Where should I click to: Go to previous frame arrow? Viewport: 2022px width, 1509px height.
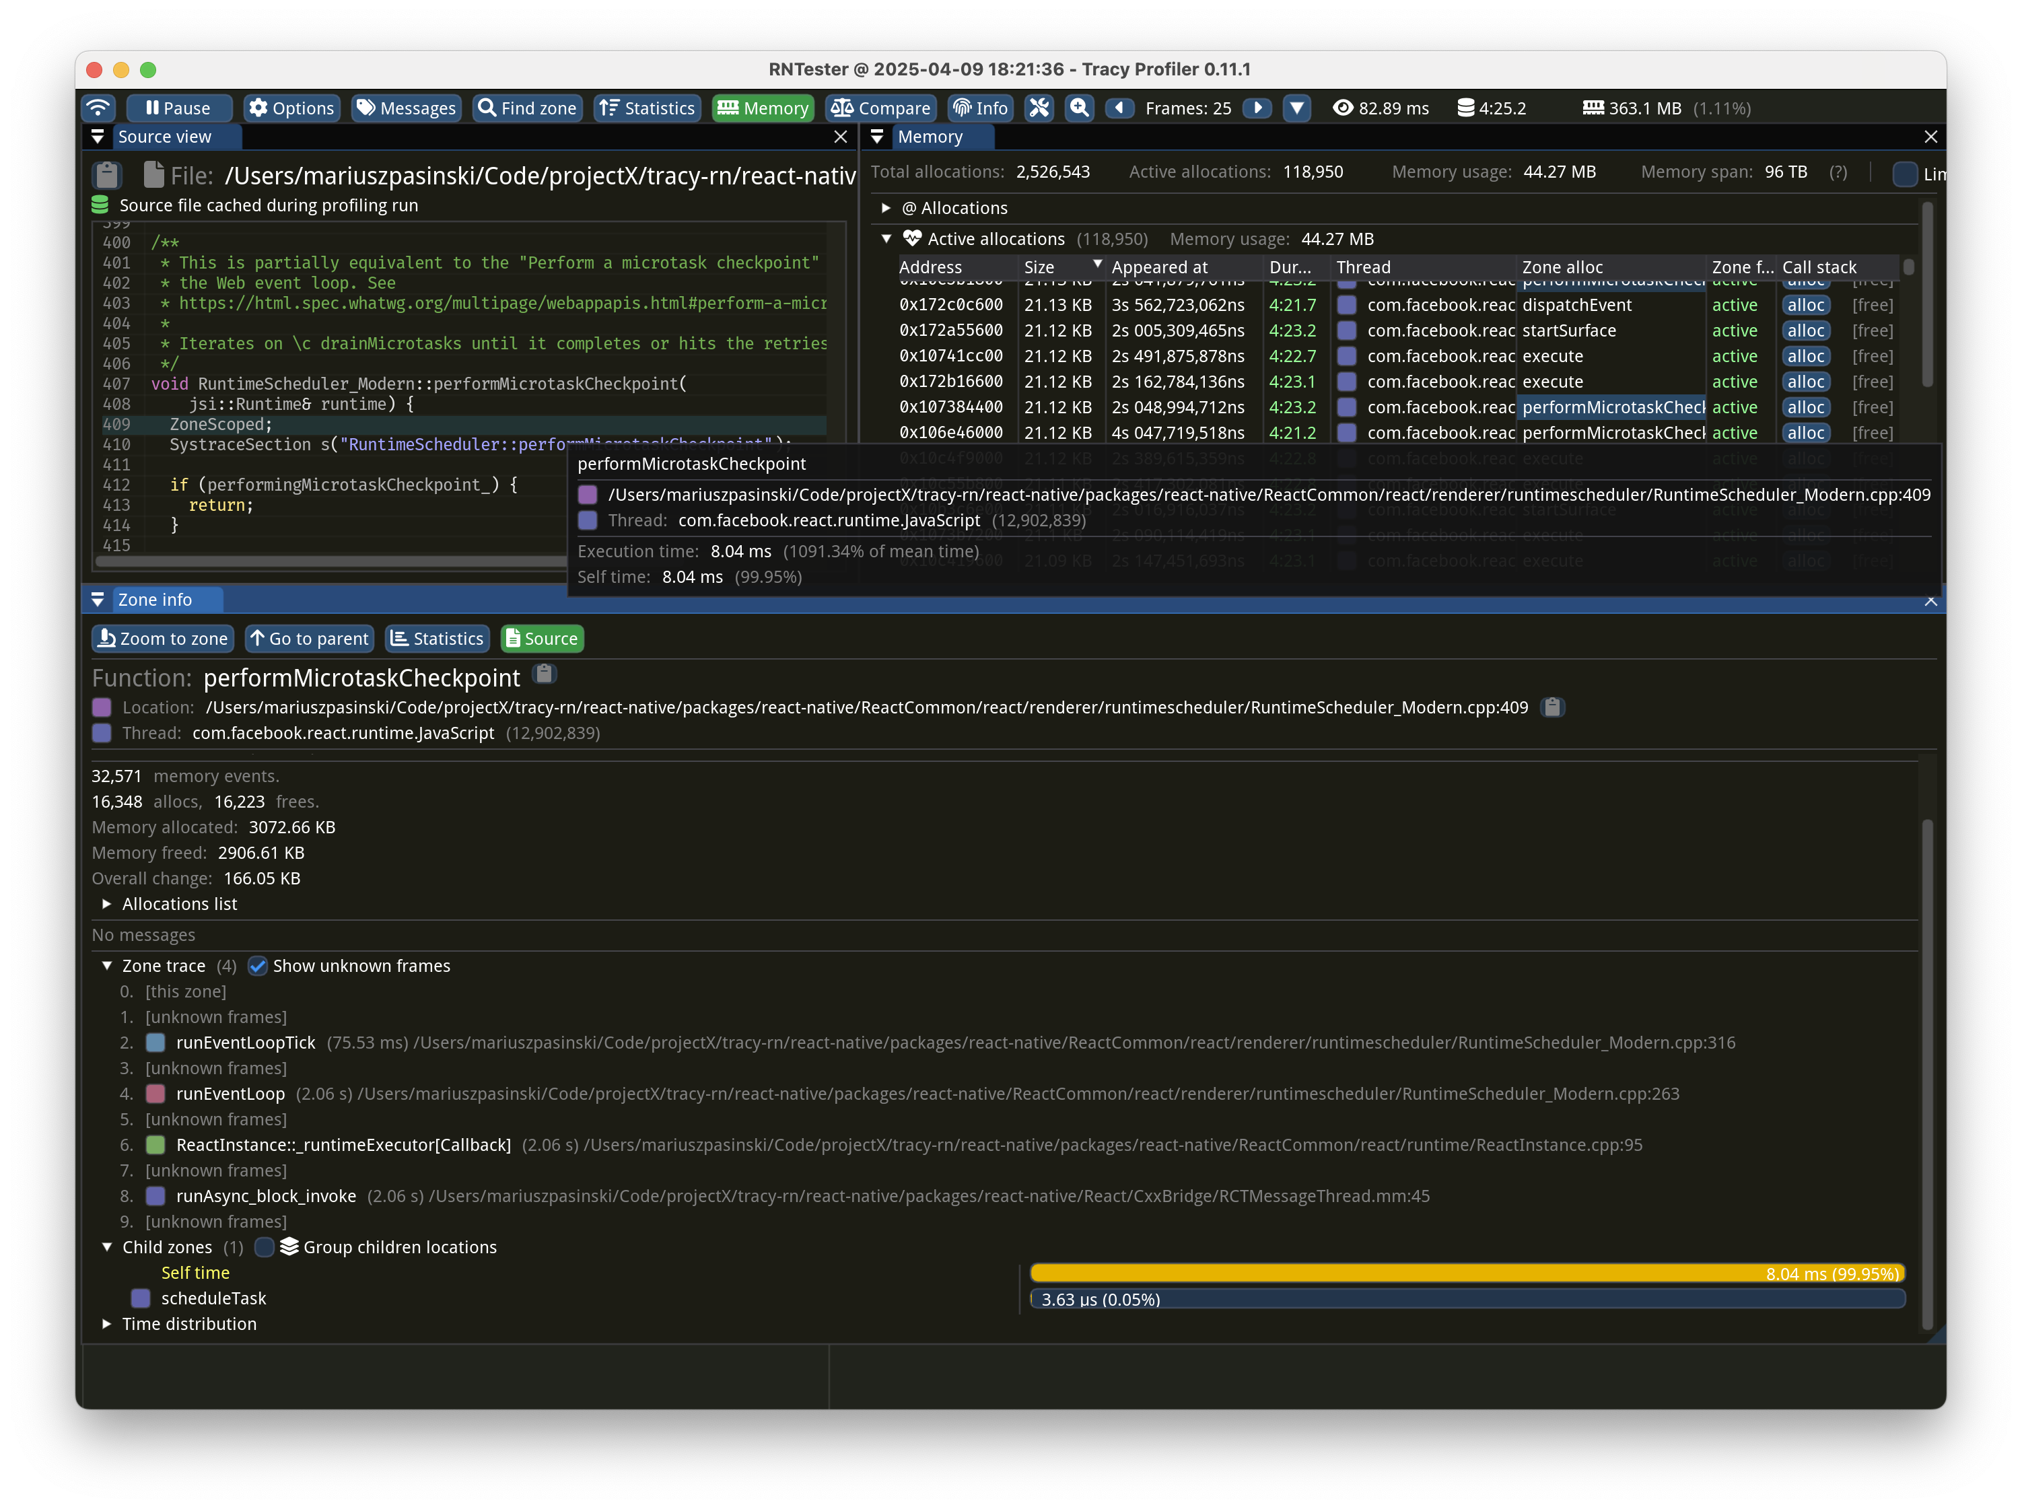pyautogui.click(x=1119, y=108)
